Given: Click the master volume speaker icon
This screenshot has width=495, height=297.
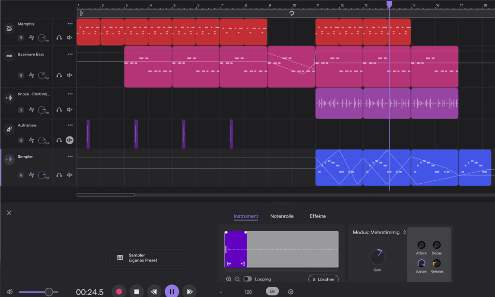Looking at the screenshot, I should point(10,292).
